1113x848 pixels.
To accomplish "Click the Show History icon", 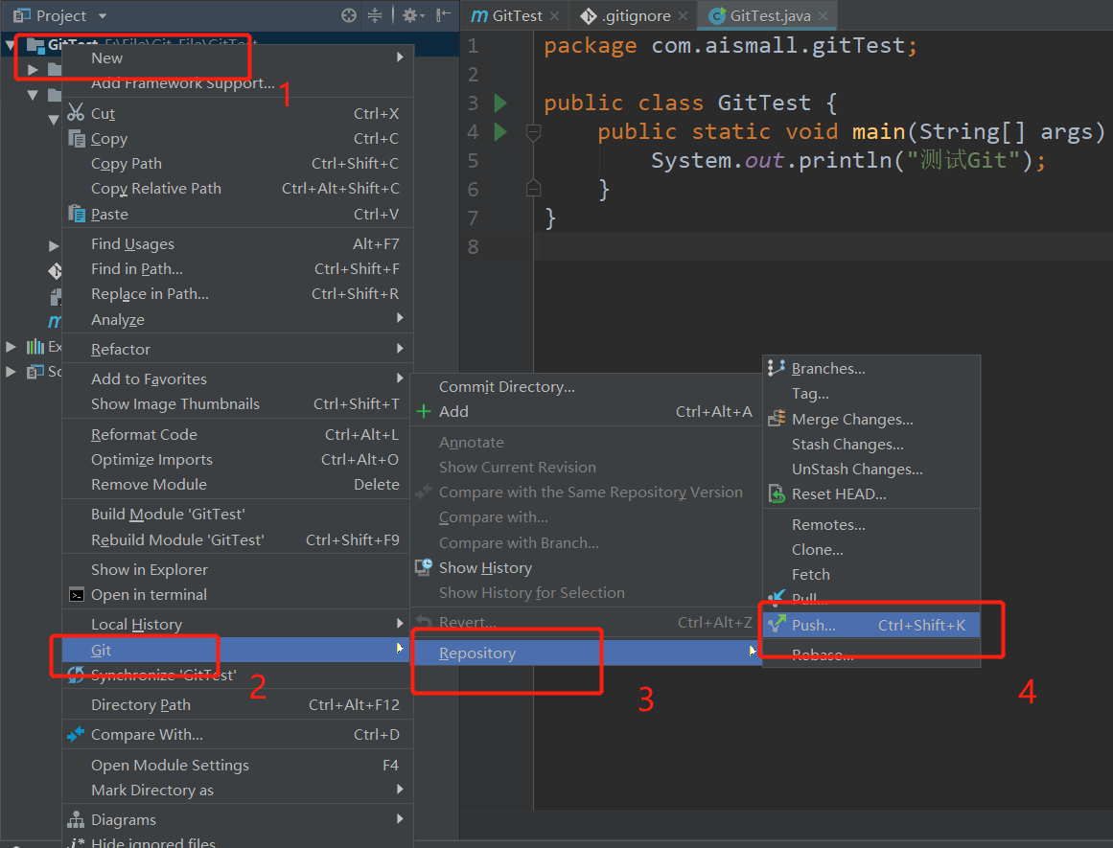I will pyautogui.click(x=424, y=567).
